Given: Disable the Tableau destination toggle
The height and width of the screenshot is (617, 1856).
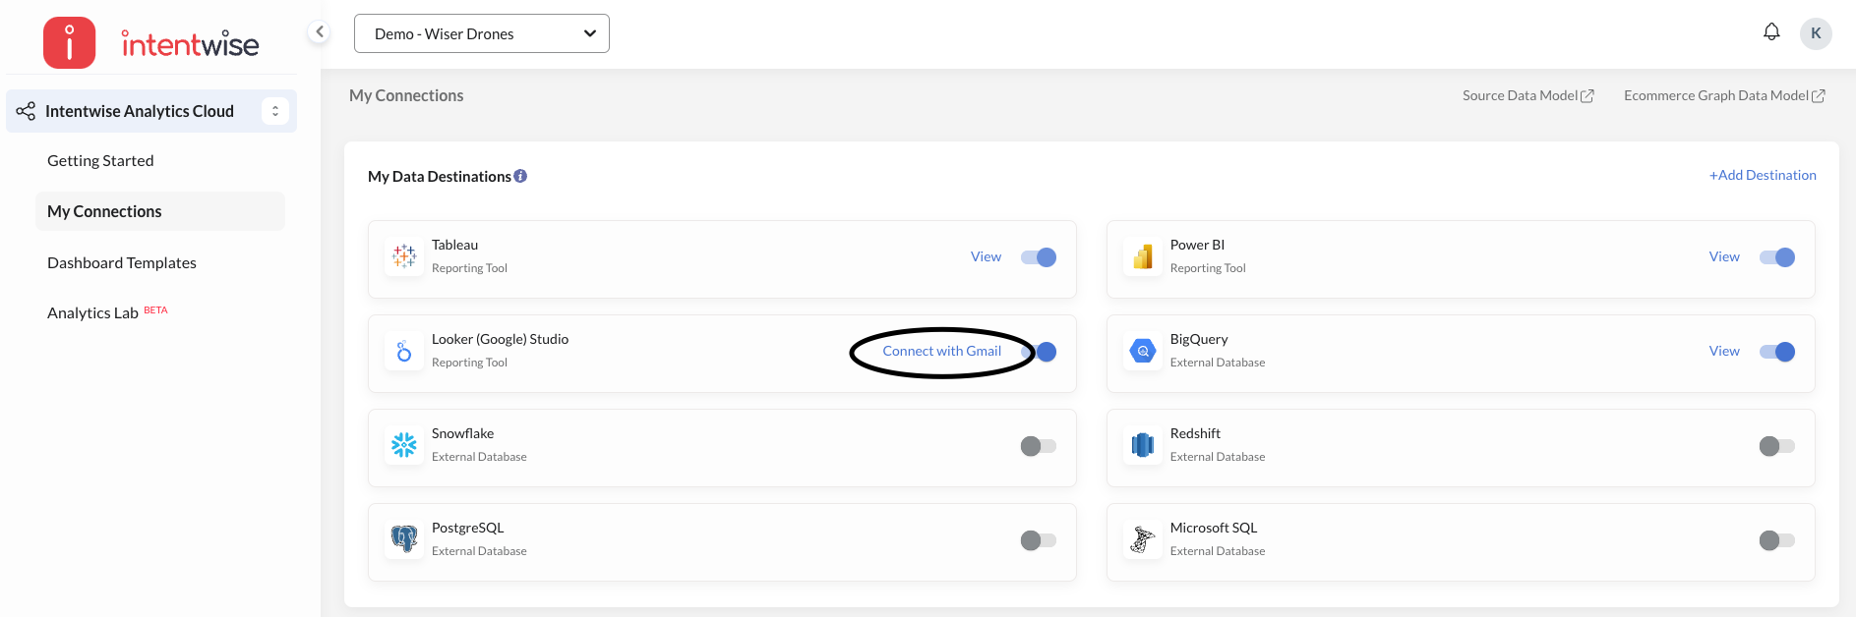Looking at the screenshot, I should tap(1039, 257).
